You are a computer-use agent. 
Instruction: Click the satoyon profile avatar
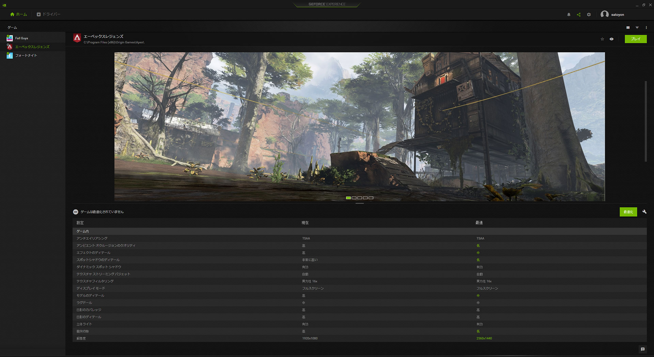604,14
